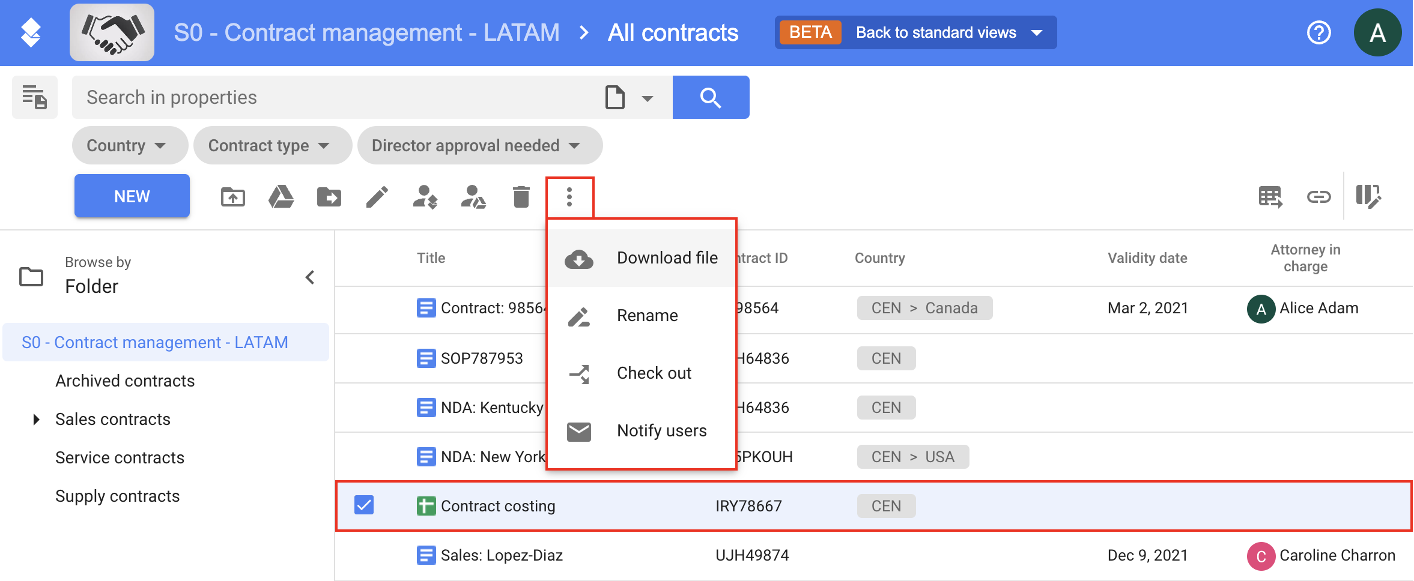
Task: Open the NDA: Kentucky document
Action: point(492,408)
